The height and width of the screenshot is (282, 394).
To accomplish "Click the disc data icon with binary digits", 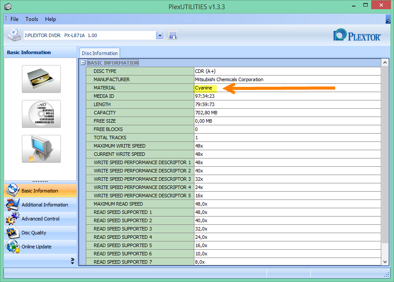I will pos(41,114).
